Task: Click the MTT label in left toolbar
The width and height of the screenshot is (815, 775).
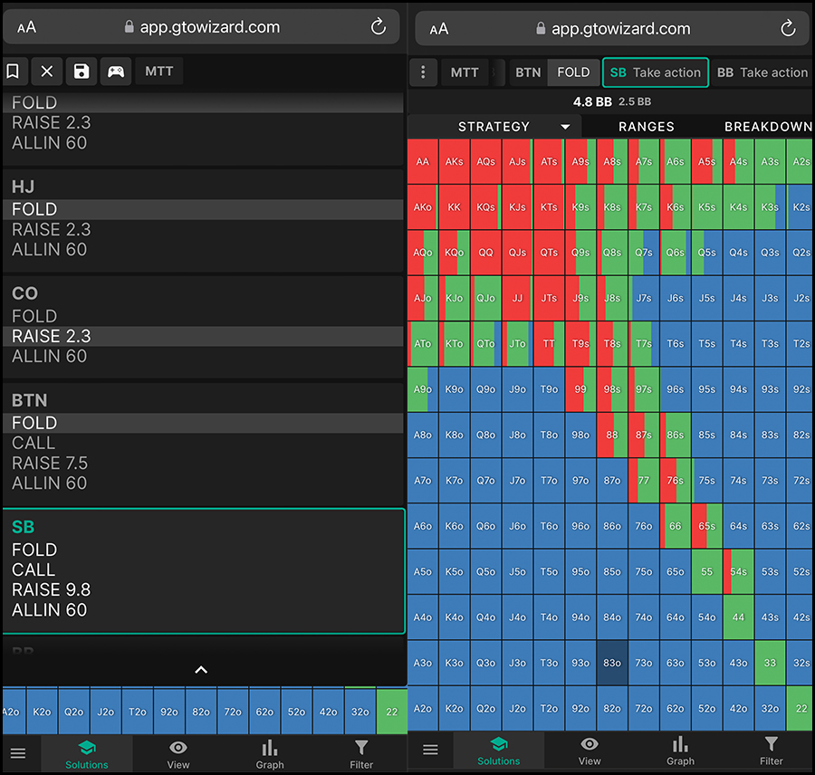Action: 159,72
